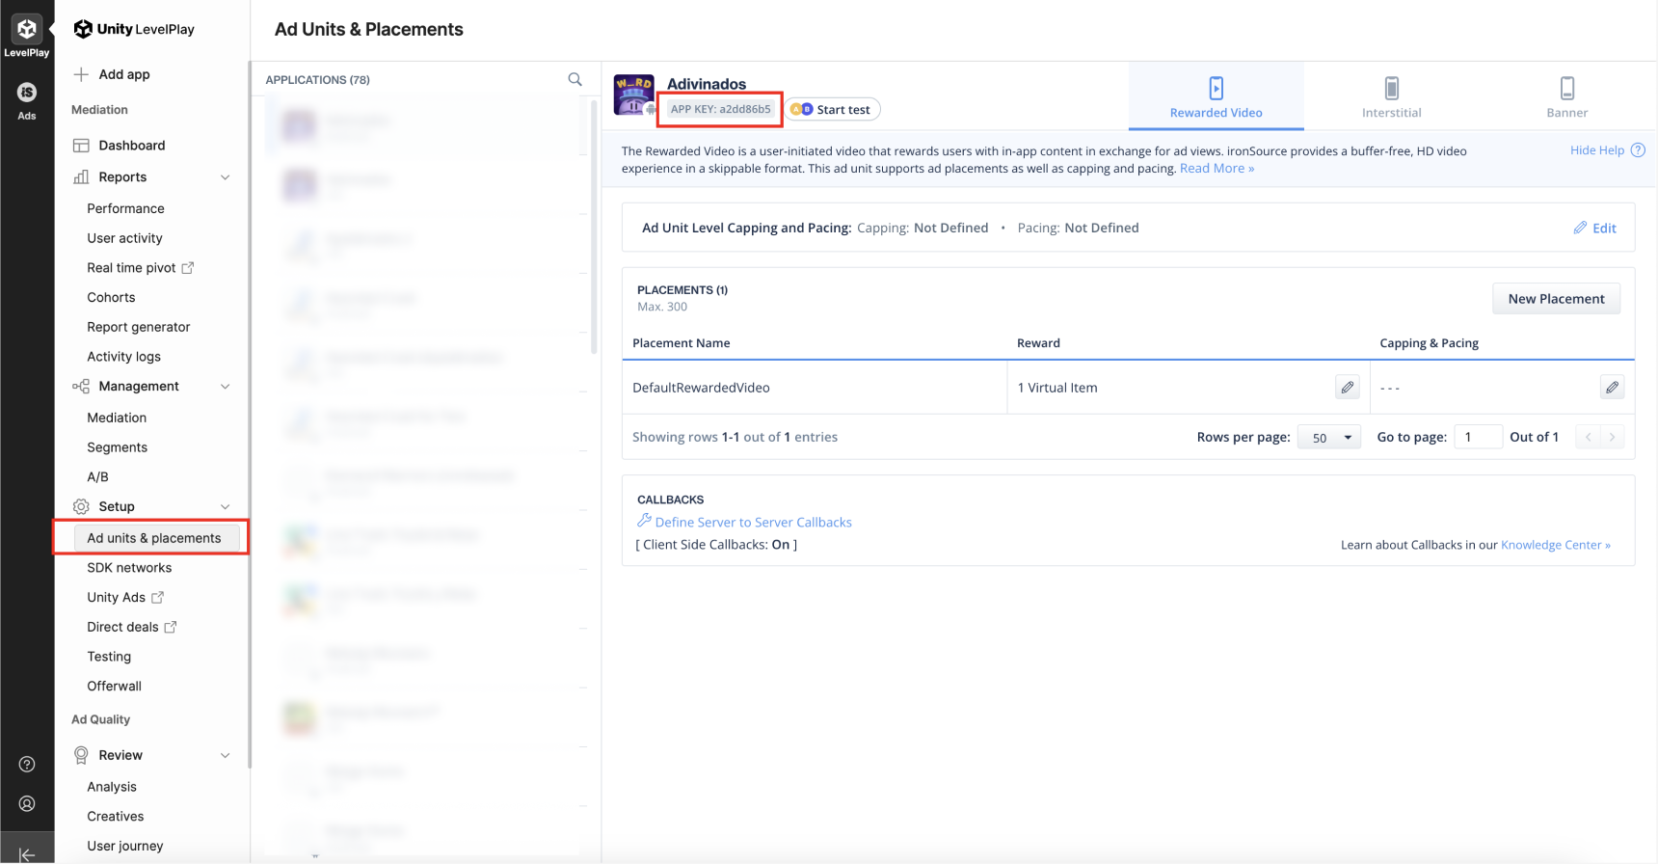This screenshot has width=1658, height=864.
Task: Switch to the Rewarded Video tab
Action: point(1216,96)
